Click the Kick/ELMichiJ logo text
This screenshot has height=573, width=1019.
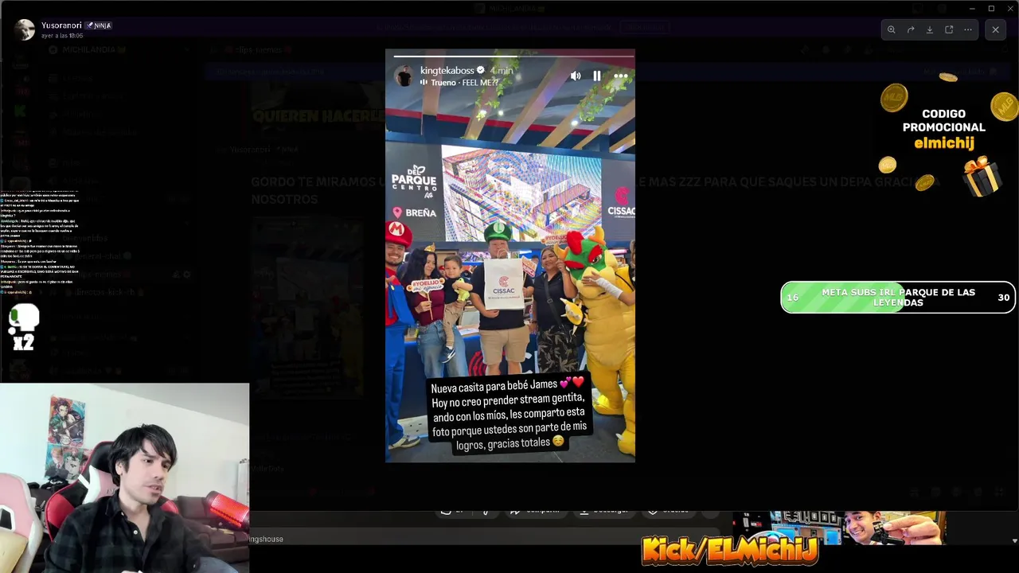(729, 550)
